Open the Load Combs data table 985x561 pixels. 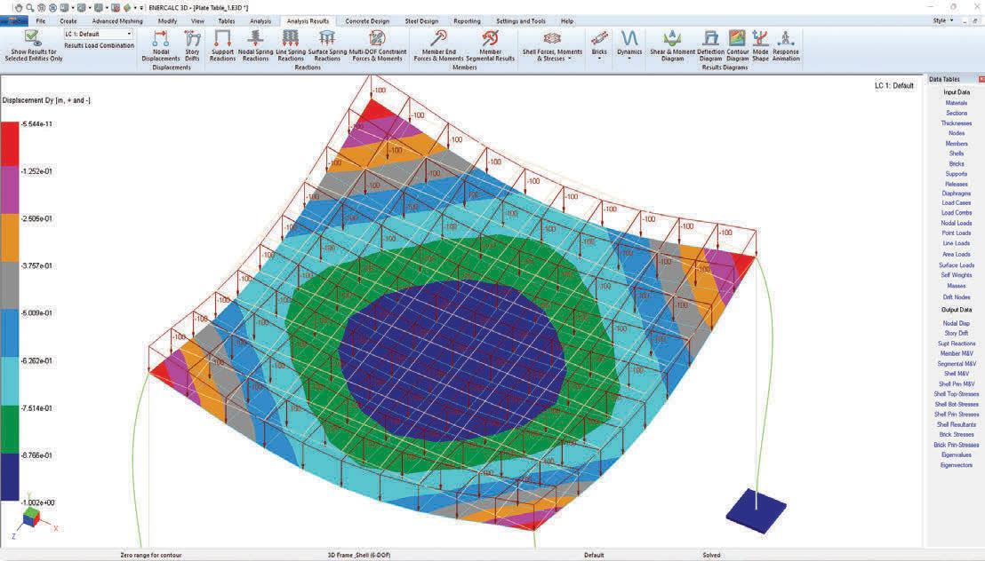pyautogui.click(x=956, y=213)
